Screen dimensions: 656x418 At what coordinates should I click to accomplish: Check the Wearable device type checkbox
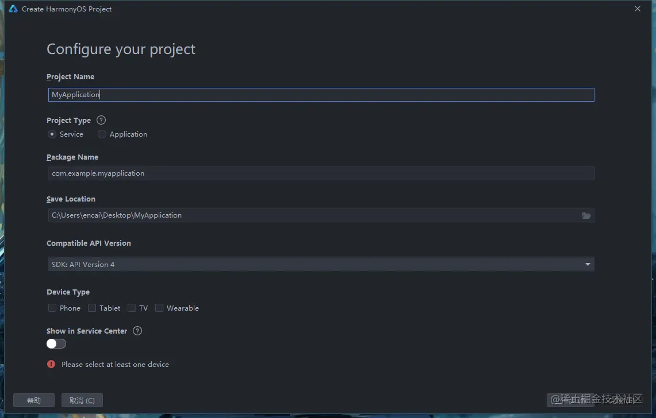[x=159, y=308]
